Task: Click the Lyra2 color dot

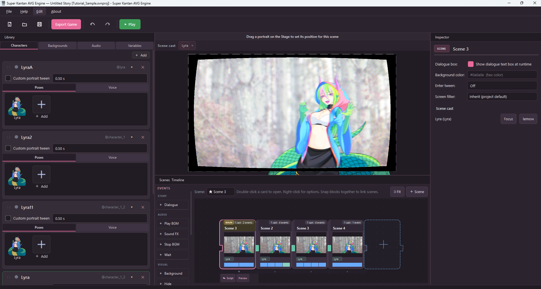Action: tap(16, 137)
